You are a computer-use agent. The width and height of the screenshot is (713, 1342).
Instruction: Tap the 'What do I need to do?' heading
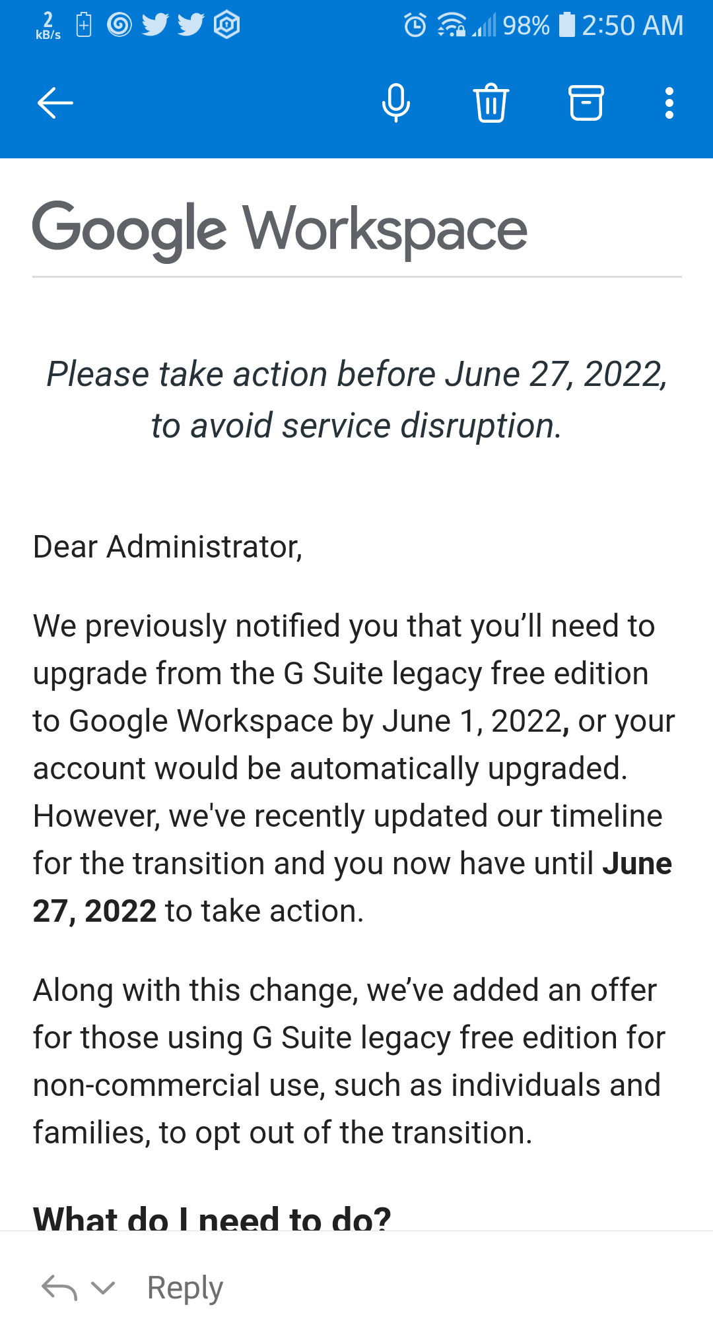[x=212, y=1217]
